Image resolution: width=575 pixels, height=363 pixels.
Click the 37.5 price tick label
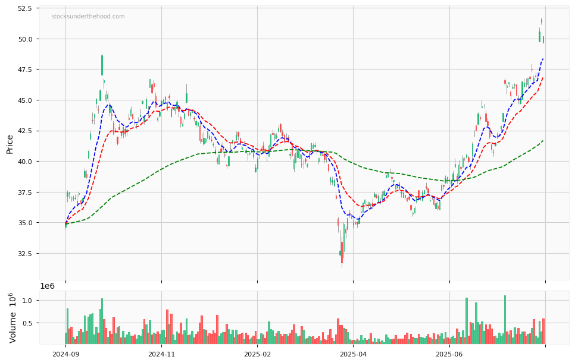tap(24, 192)
